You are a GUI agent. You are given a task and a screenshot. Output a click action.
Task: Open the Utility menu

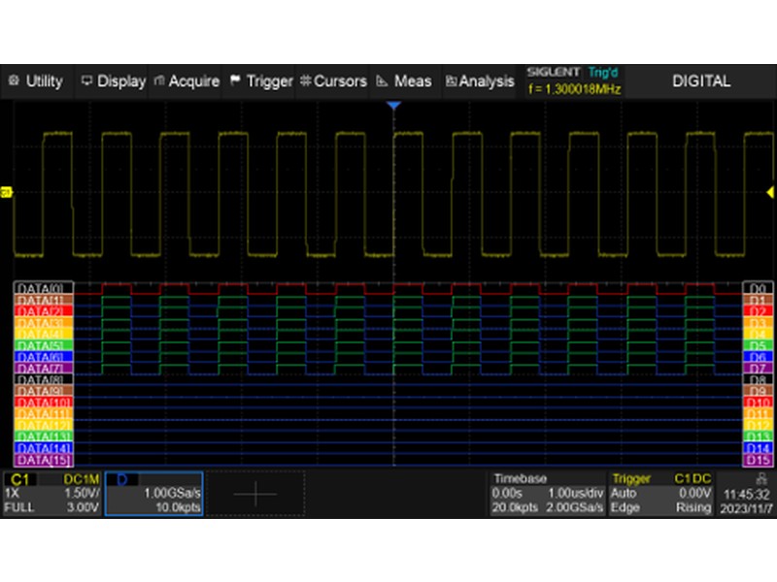[x=36, y=81]
